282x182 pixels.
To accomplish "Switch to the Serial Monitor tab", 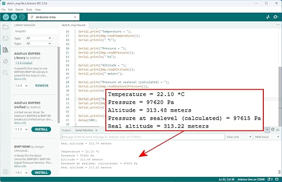I will pyautogui.click(x=84, y=131).
